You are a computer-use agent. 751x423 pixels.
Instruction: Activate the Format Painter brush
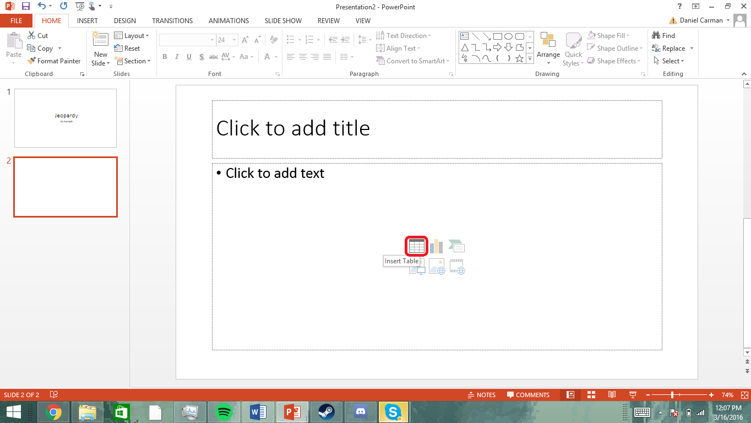(x=54, y=61)
